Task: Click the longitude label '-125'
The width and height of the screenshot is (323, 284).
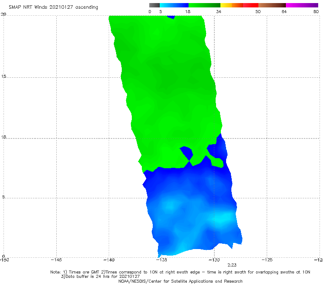Action: [267, 260]
